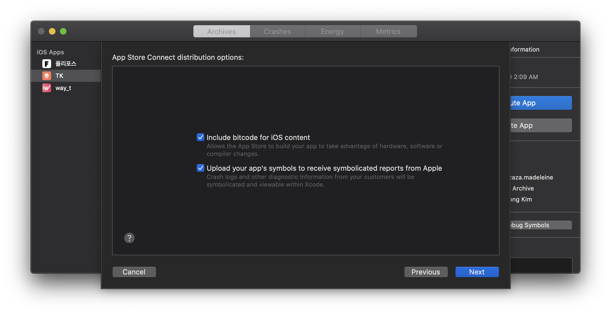Proceed with the blue Next button
Image resolution: width=611 pixels, height=314 pixels.
click(x=477, y=272)
